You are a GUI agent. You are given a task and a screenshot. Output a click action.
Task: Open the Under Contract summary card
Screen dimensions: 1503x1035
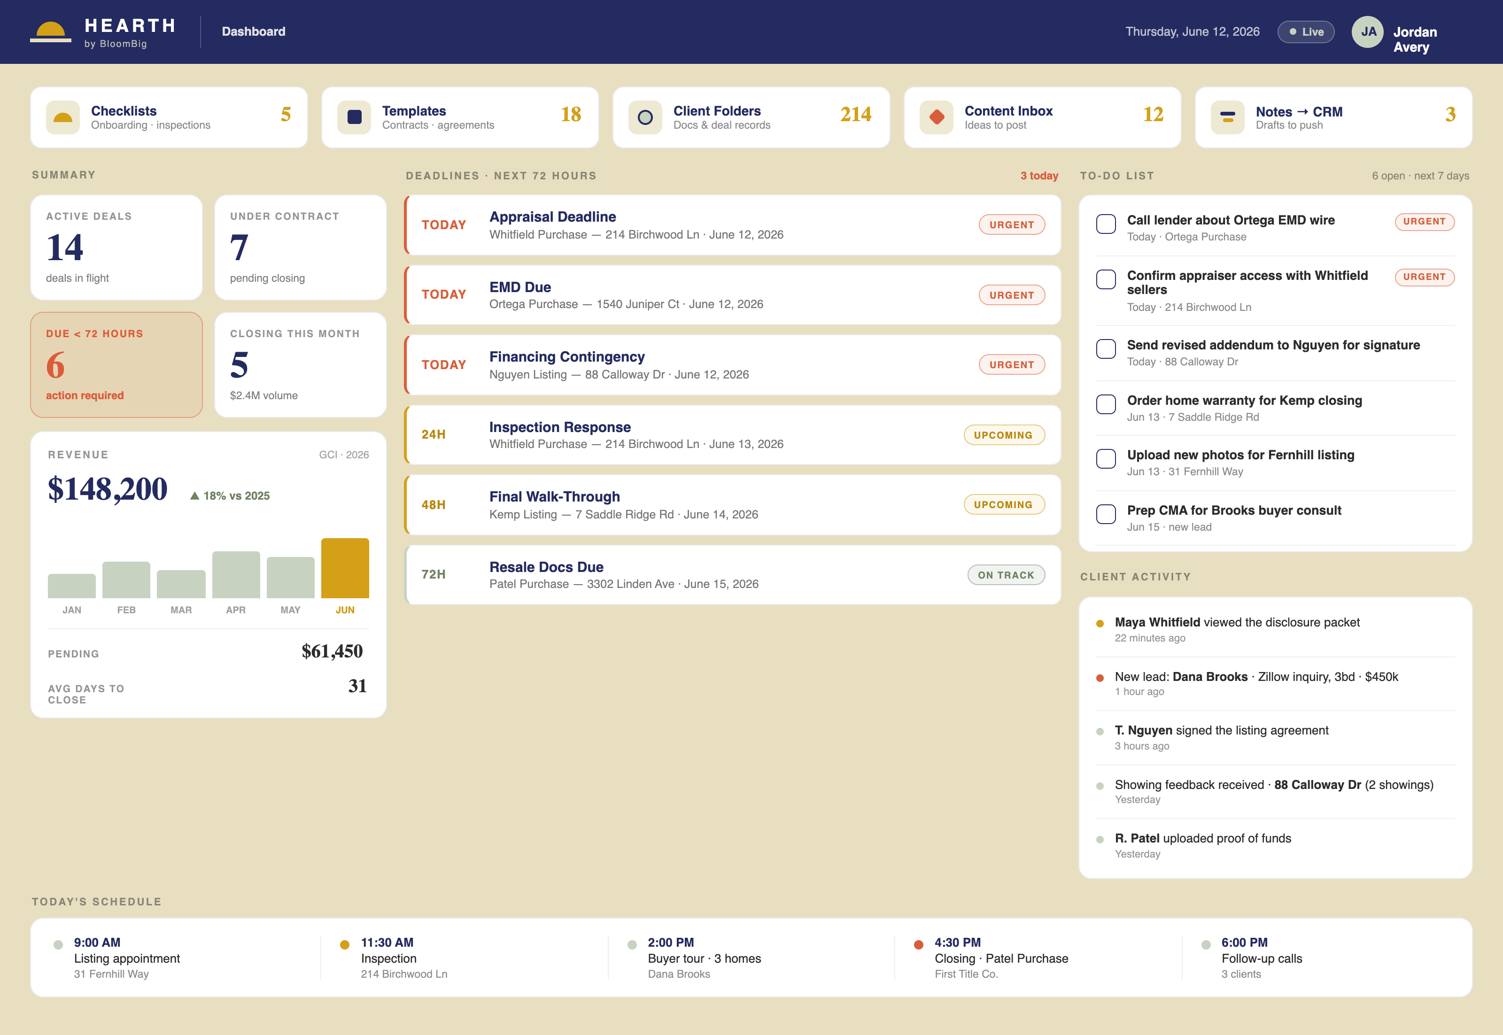pyautogui.click(x=300, y=248)
